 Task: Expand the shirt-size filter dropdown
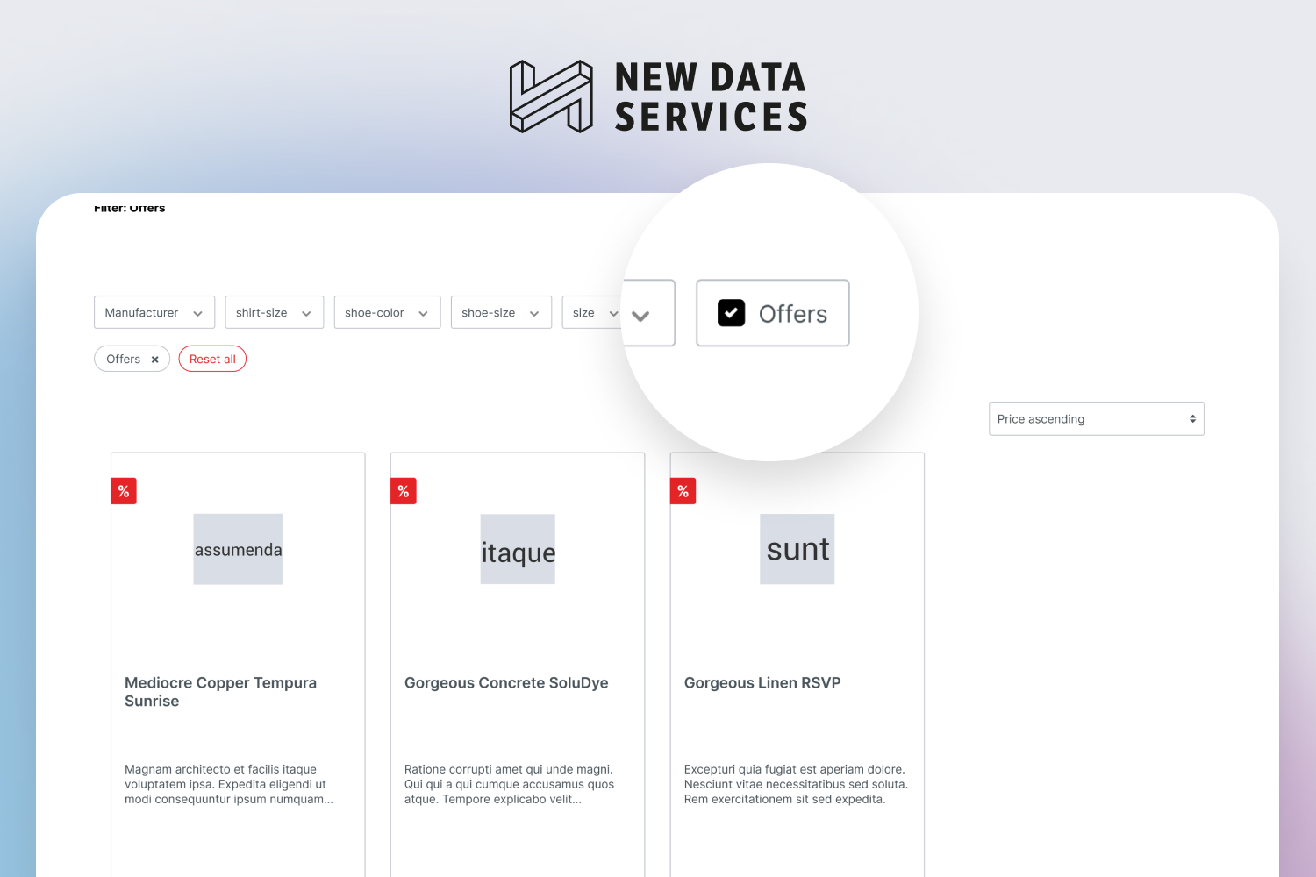click(x=275, y=312)
